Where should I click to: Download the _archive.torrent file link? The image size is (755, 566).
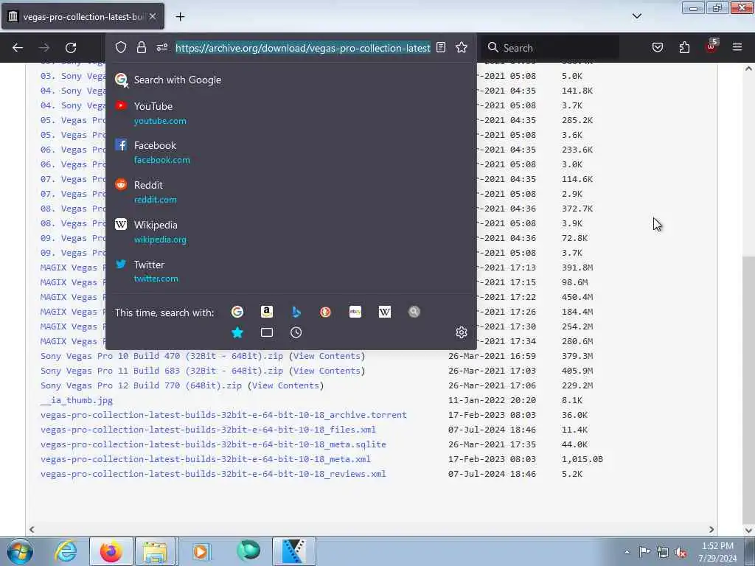[x=223, y=415]
